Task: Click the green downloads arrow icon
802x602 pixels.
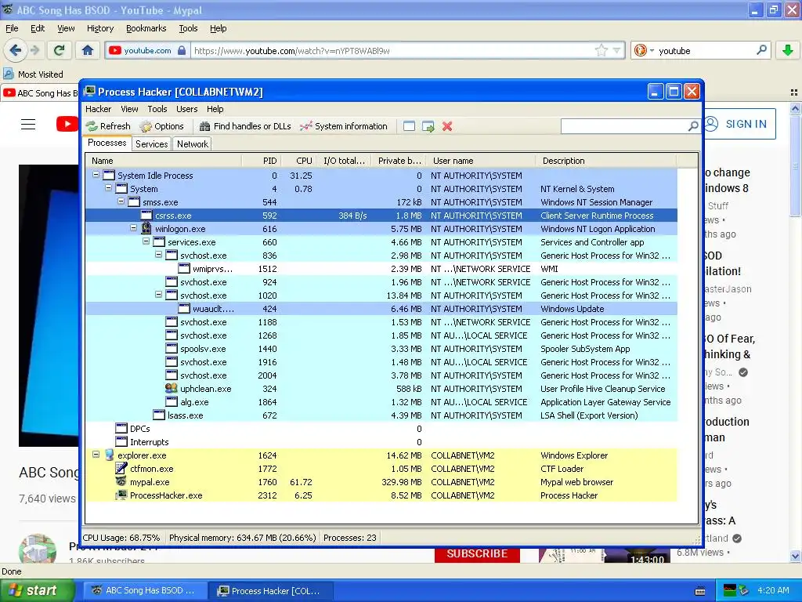Action: 788,50
